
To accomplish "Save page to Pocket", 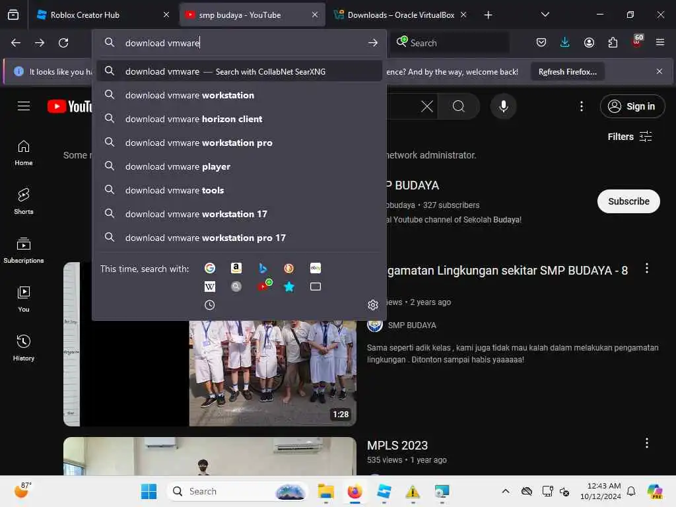I will 541,42.
